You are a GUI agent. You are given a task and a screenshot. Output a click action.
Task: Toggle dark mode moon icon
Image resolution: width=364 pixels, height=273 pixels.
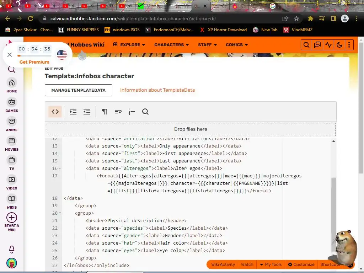[339, 45]
